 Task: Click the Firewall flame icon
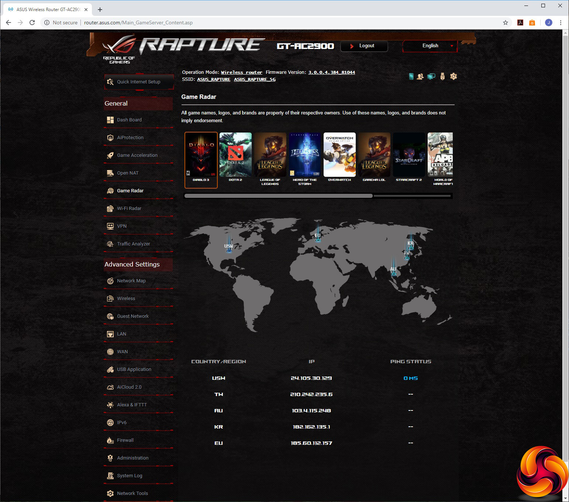110,440
